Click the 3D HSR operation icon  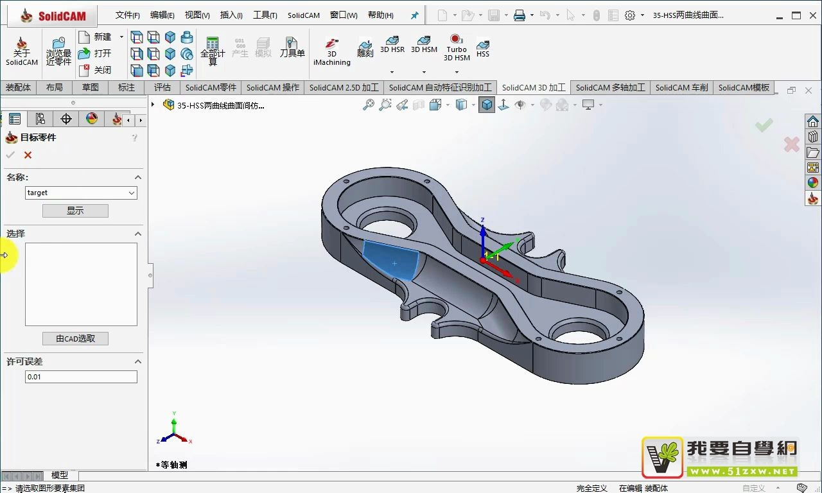coord(392,45)
